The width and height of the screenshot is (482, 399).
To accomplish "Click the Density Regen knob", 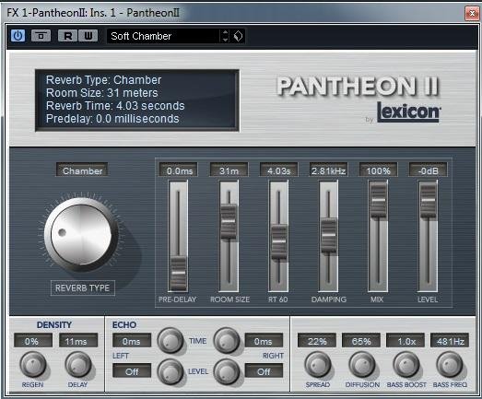I will pyautogui.click(x=33, y=365).
